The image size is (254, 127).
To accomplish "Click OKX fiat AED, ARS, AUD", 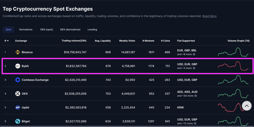I will 187,92.
